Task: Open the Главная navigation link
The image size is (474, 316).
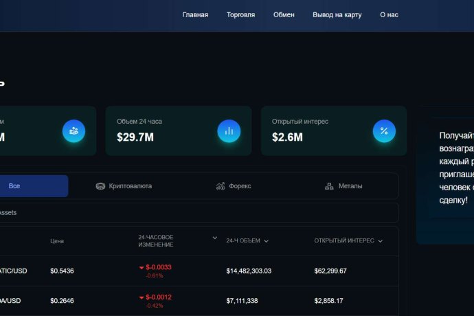Action: pyautogui.click(x=195, y=15)
